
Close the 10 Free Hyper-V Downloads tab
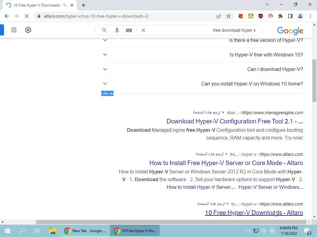(x=72, y=5)
